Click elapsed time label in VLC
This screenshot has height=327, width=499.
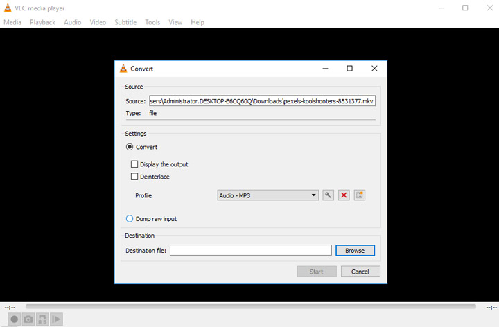(10, 308)
